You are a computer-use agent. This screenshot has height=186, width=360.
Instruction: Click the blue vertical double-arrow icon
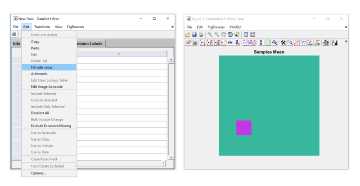pos(261,43)
